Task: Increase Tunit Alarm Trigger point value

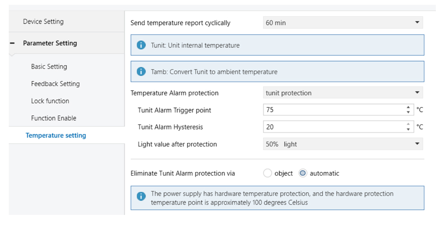Action: tap(408, 107)
